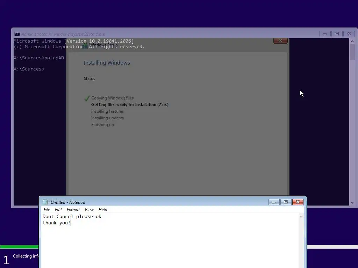Screen dimensions: 358x268
Task: Click the Notepad document icon in title bar
Action: point(45,202)
